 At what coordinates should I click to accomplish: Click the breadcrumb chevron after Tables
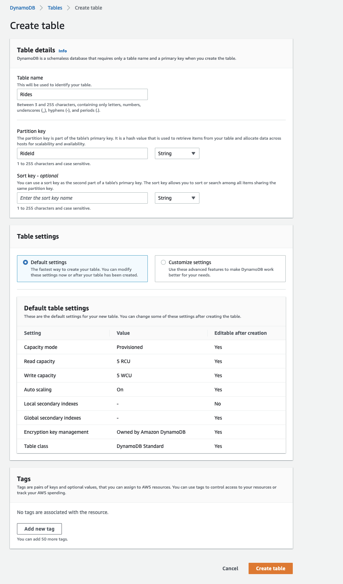click(x=68, y=8)
